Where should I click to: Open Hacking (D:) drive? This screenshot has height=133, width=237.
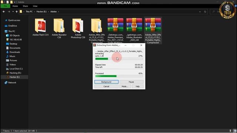click(x=15, y=73)
